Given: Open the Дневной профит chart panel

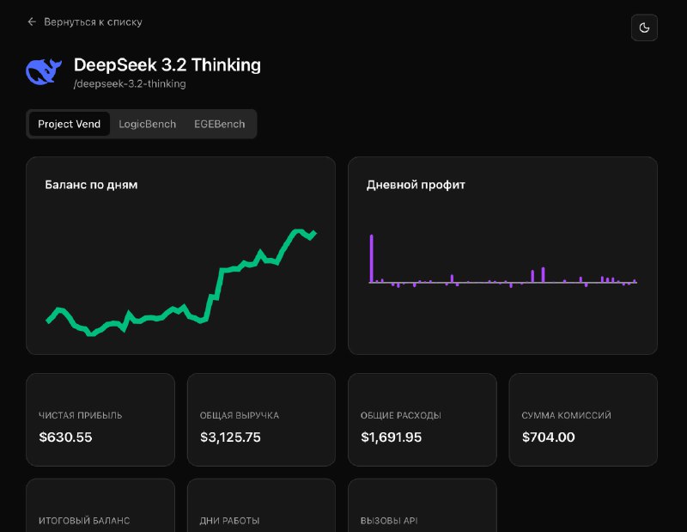Looking at the screenshot, I should tap(502, 255).
